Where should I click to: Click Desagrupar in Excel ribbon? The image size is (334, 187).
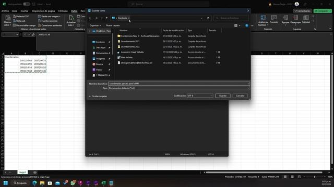pos(296,20)
